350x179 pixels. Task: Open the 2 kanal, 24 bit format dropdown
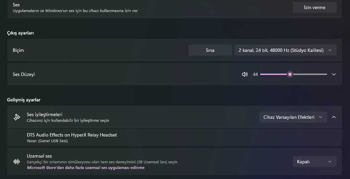[285, 50]
